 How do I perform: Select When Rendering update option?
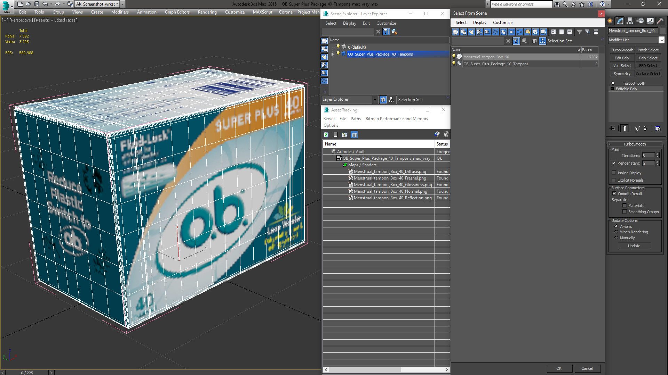pos(616,232)
